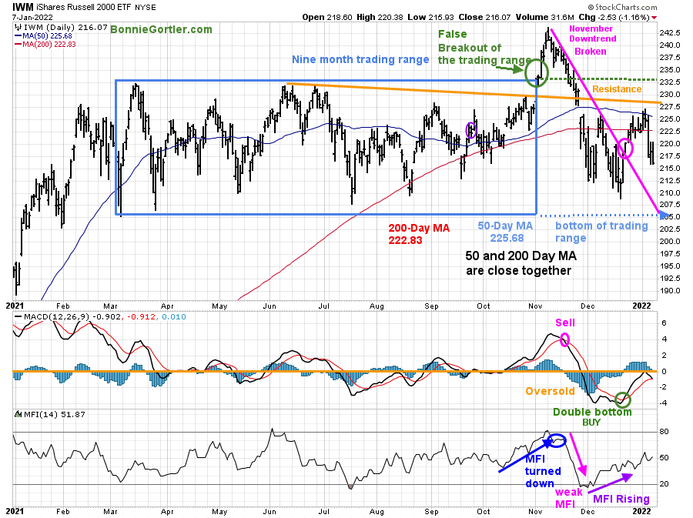
Task: Click the blue oval on the MFI peak
Action: [557, 441]
